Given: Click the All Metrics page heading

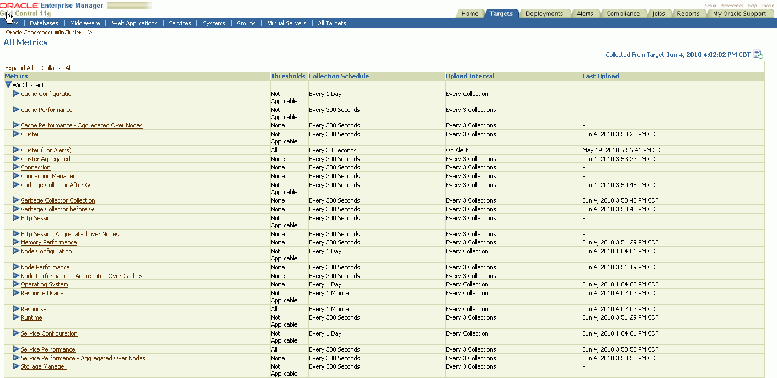Looking at the screenshot, I should tap(25, 42).
